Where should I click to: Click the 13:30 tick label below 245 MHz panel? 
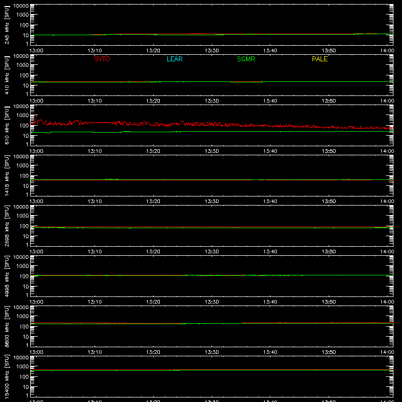pos(212,51)
